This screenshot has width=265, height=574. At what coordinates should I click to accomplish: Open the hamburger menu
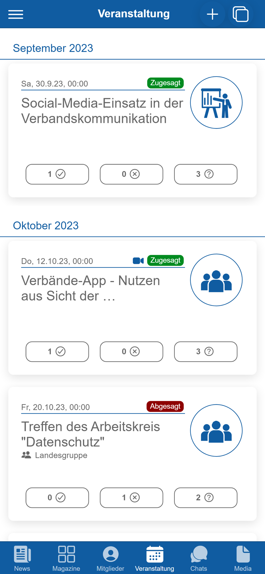tap(16, 14)
